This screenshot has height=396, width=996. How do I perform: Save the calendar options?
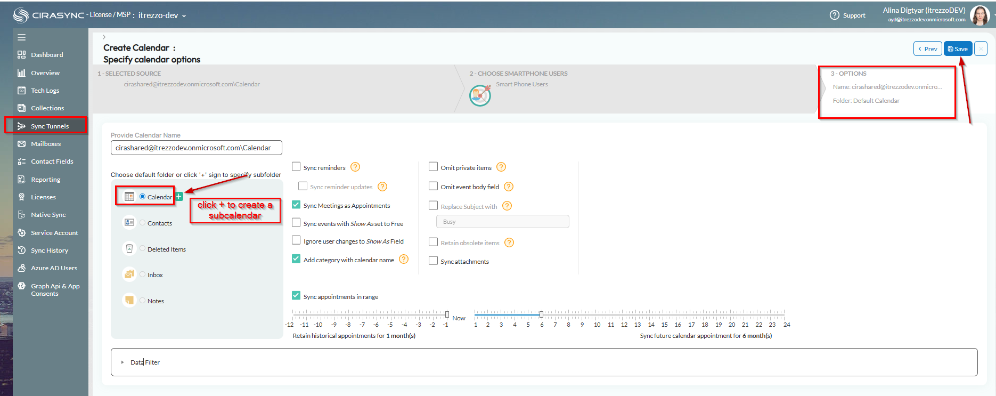958,49
